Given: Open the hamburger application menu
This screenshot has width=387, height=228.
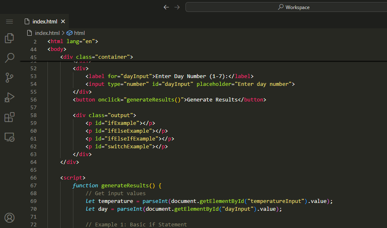Looking at the screenshot, I should pos(9,22).
